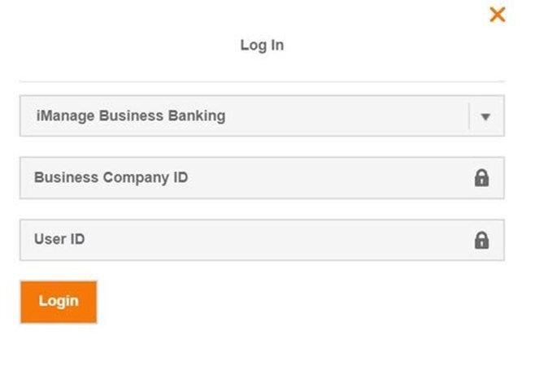Tap the padlock beside User ID
The height and width of the screenshot is (370, 557).
click(x=481, y=241)
